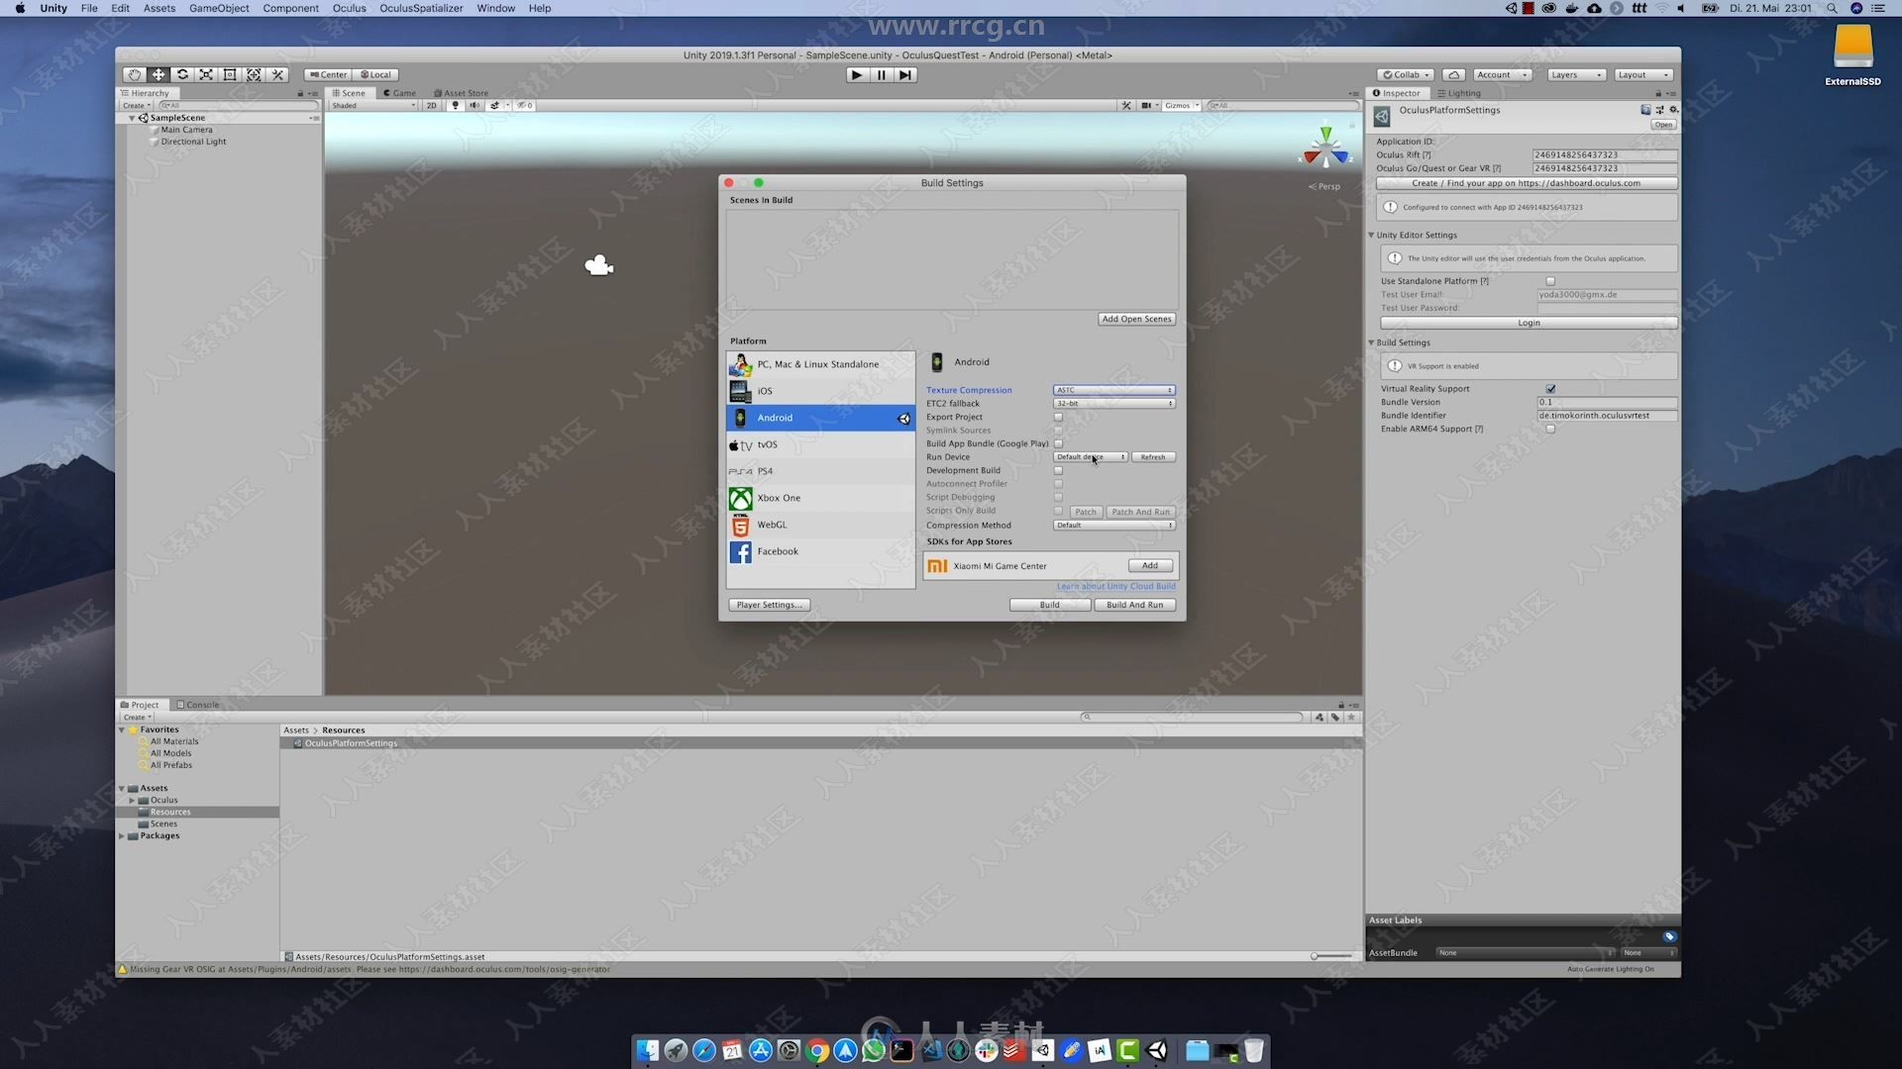
Task: Collapse Unity Editor Settings section
Action: point(1371,236)
